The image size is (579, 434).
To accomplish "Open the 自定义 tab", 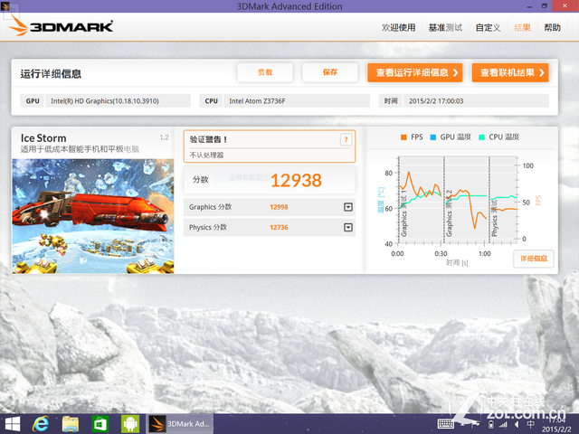I will pos(488,28).
